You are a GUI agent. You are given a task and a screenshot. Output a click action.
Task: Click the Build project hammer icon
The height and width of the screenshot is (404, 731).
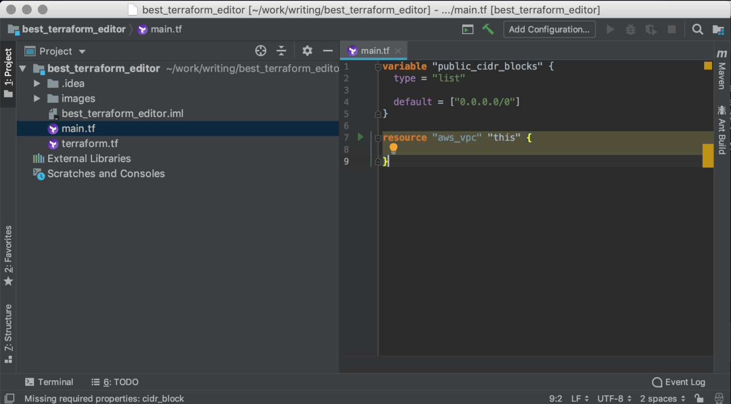pos(488,29)
